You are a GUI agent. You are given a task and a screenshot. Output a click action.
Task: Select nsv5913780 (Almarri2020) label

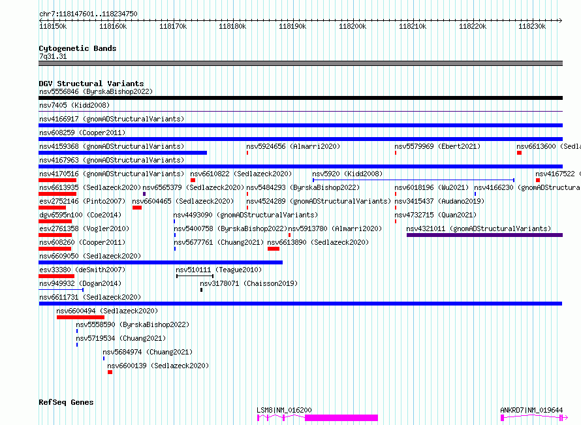(x=335, y=228)
